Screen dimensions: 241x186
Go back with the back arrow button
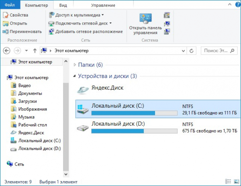point(6,51)
